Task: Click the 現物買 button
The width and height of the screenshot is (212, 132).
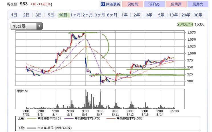Action: tap(133, 4)
